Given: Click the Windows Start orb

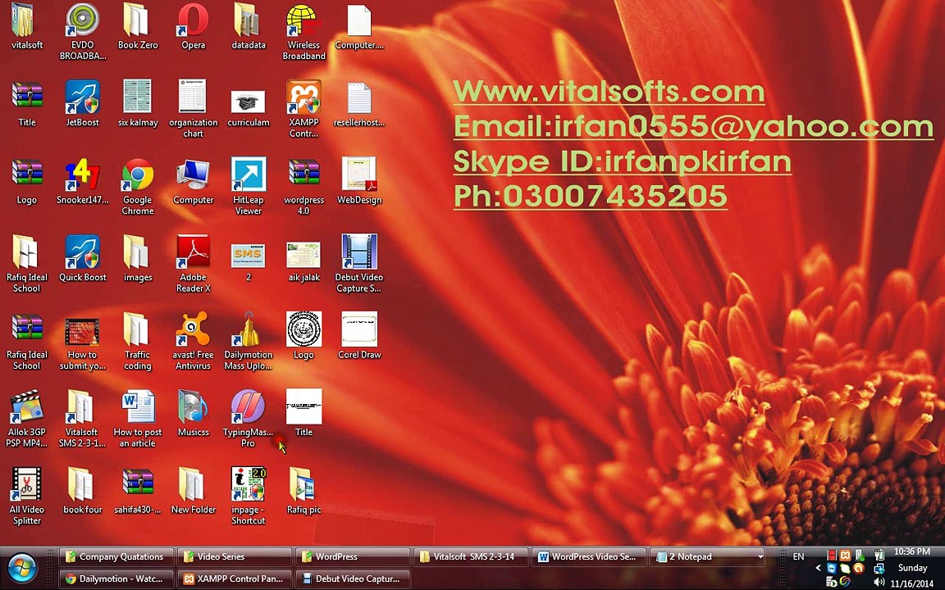Looking at the screenshot, I should pyautogui.click(x=22, y=568).
